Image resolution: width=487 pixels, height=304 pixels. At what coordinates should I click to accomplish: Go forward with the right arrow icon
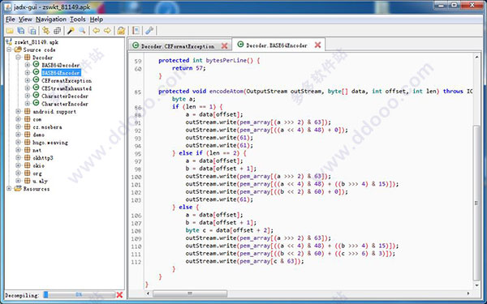(107, 31)
